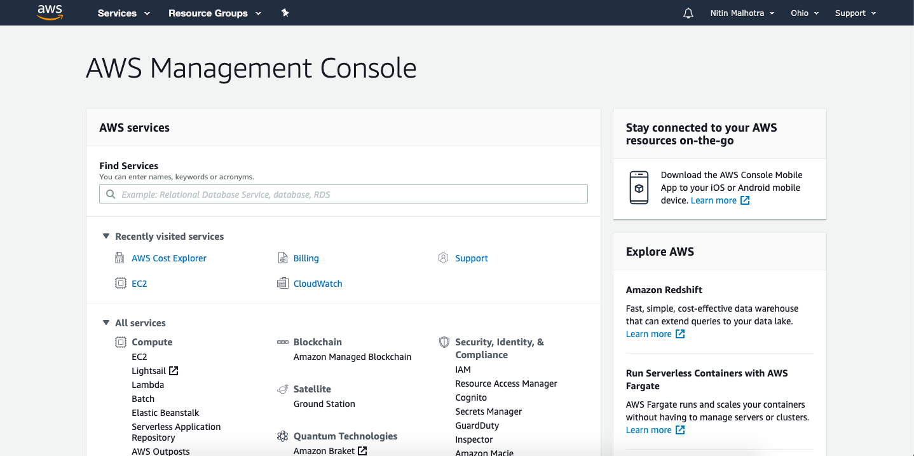Open Cognito service
914x456 pixels.
click(471, 397)
